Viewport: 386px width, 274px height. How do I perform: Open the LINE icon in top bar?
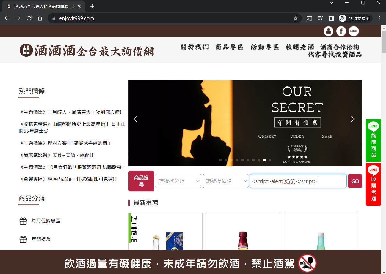(x=354, y=31)
